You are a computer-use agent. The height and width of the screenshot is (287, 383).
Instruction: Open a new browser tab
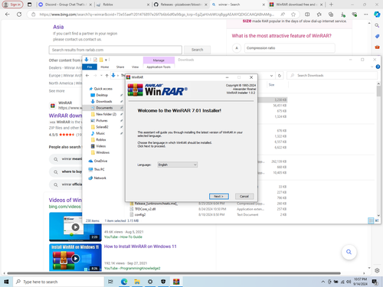point(331,5)
